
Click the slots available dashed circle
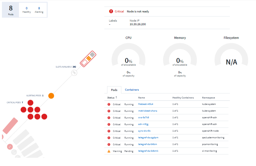74,72
